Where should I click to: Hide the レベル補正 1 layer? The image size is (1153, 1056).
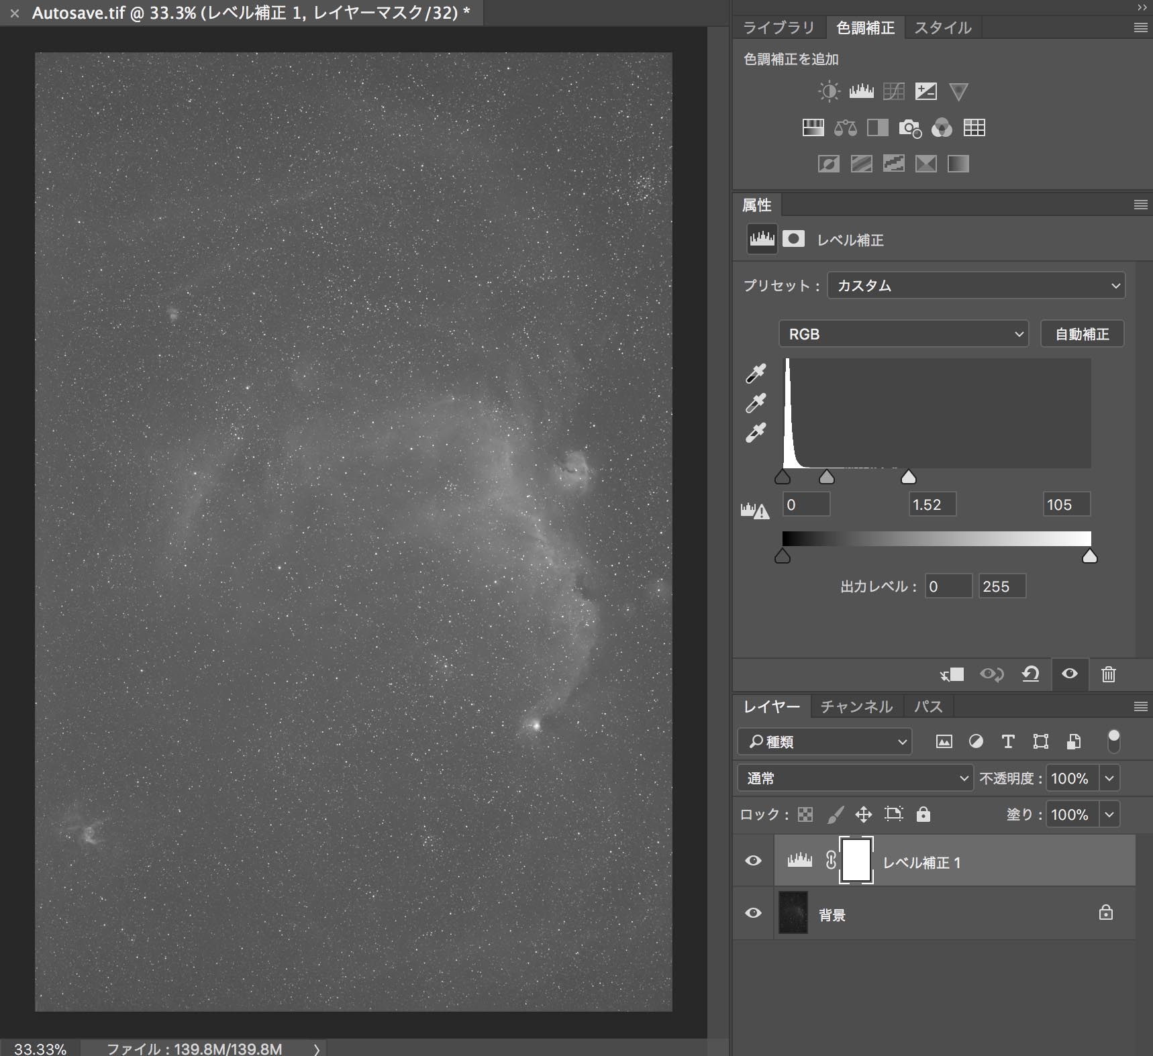753,861
